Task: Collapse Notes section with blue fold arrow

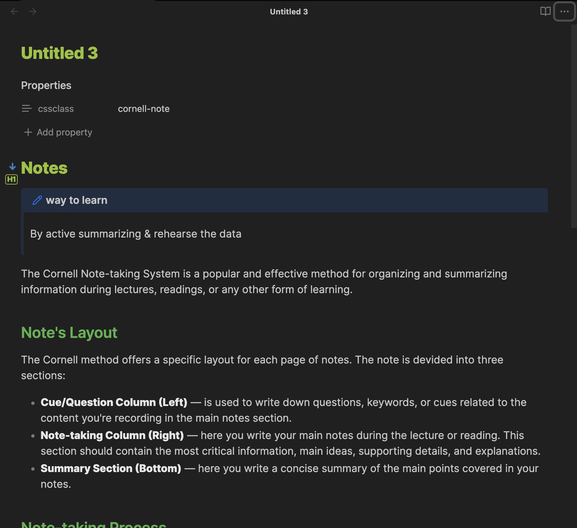Action: click(x=12, y=167)
